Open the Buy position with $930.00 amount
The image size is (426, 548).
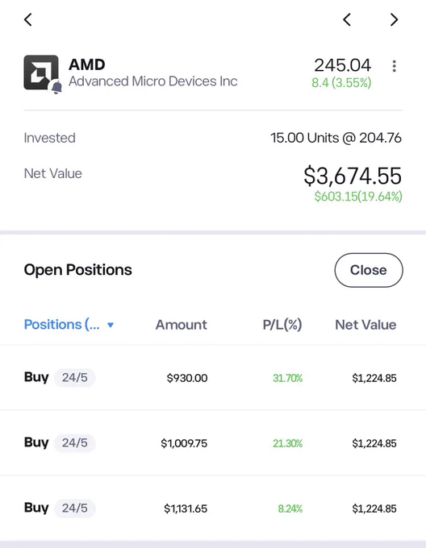tap(213, 377)
